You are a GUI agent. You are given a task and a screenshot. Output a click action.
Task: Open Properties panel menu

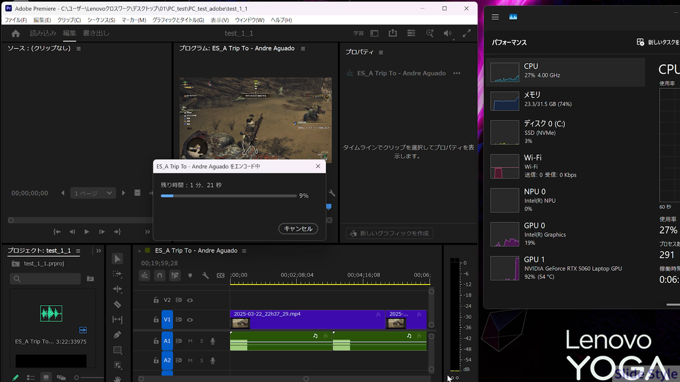click(x=381, y=52)
